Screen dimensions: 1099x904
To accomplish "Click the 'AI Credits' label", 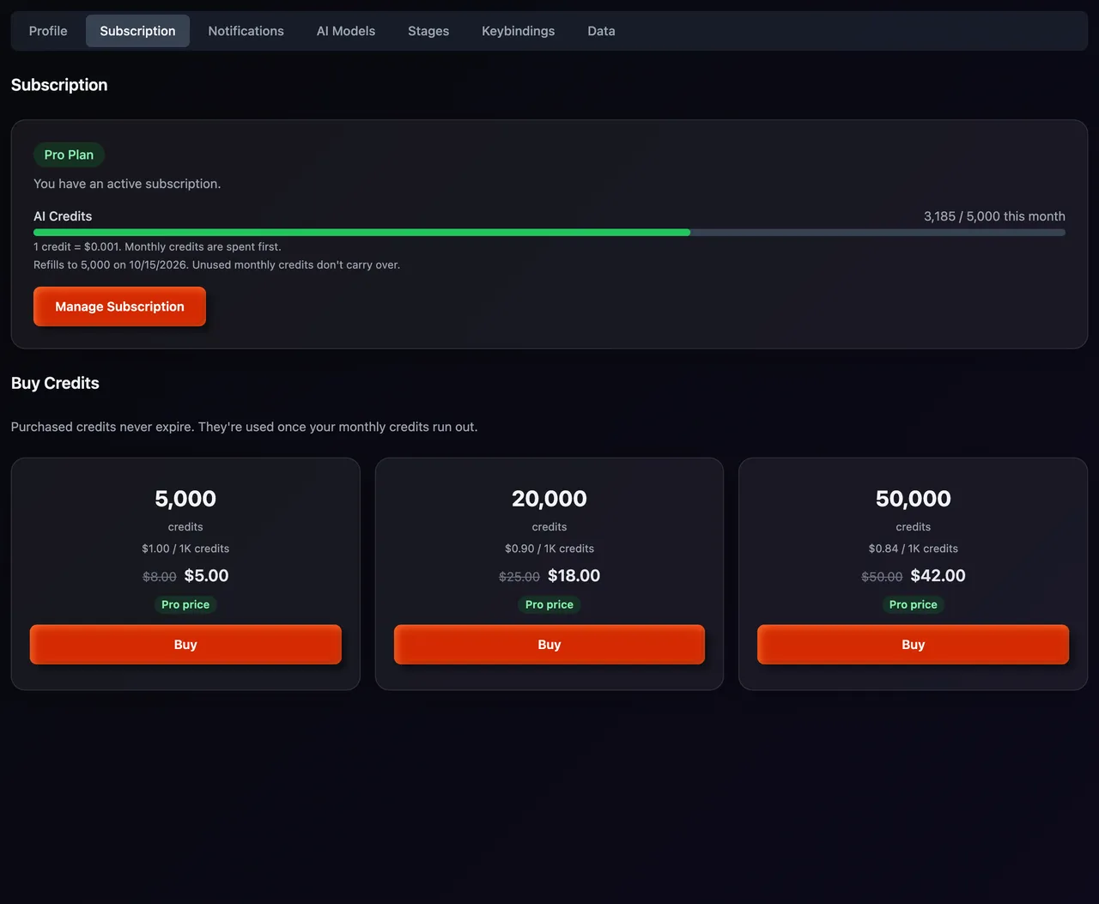I will pos(63,216).
